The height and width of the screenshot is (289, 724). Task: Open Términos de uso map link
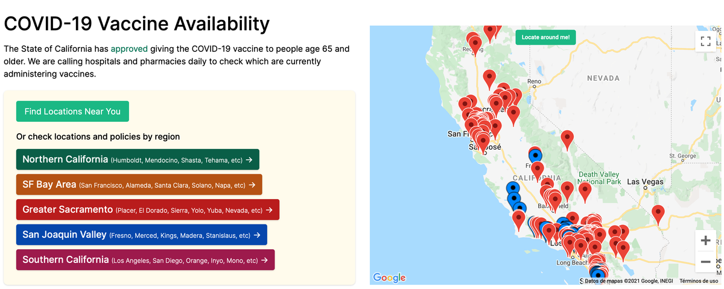coord(699,281)
